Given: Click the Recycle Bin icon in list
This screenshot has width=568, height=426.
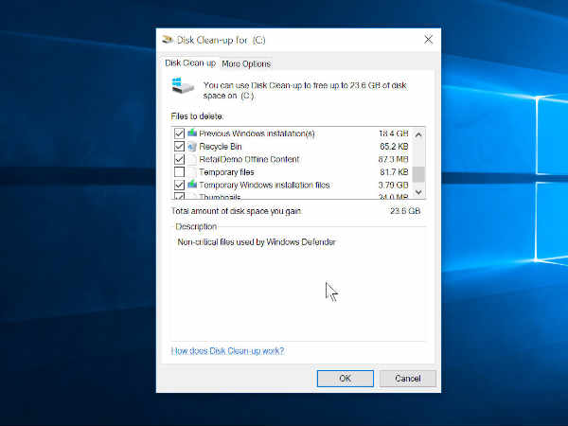Looking at the screenshot, I should coord(192,147).
